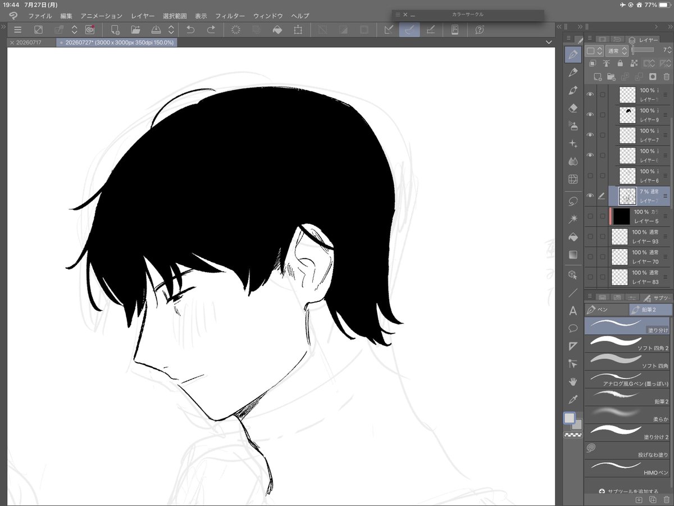Select the Airbrush tool
674x506 pixels.
point(573,126)
